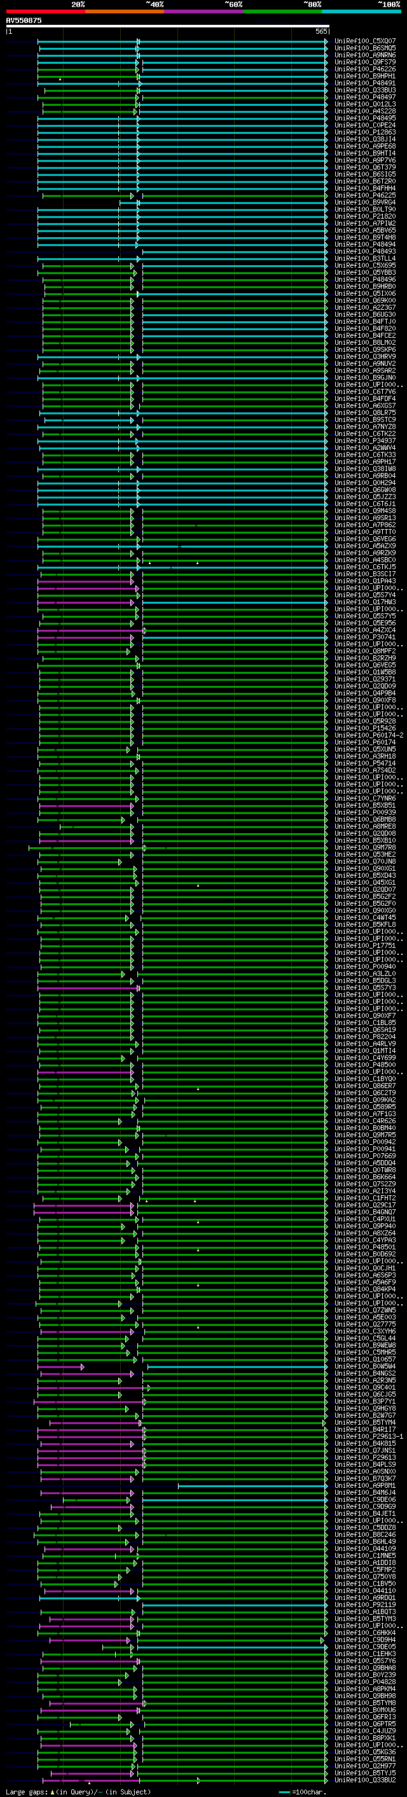Select the UniRef100_P48493 label
The height and width of the screenshot is (1797, 407).
pos(365,251)
